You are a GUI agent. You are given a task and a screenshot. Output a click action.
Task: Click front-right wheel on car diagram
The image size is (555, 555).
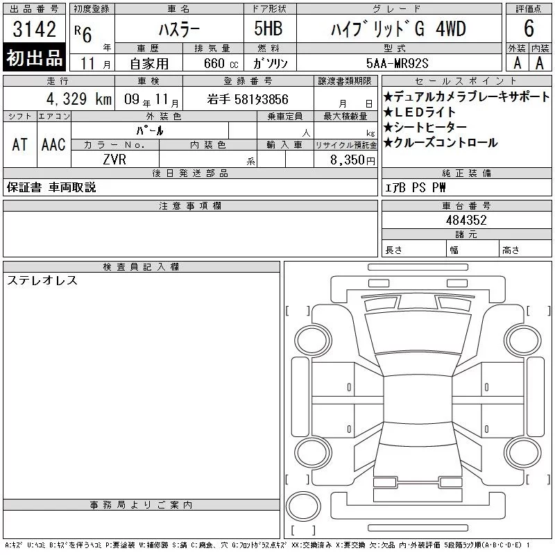coord(523,341)
